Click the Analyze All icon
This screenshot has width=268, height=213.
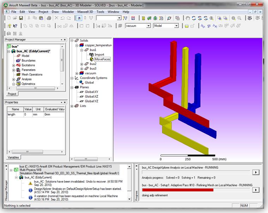pos(155,18)
